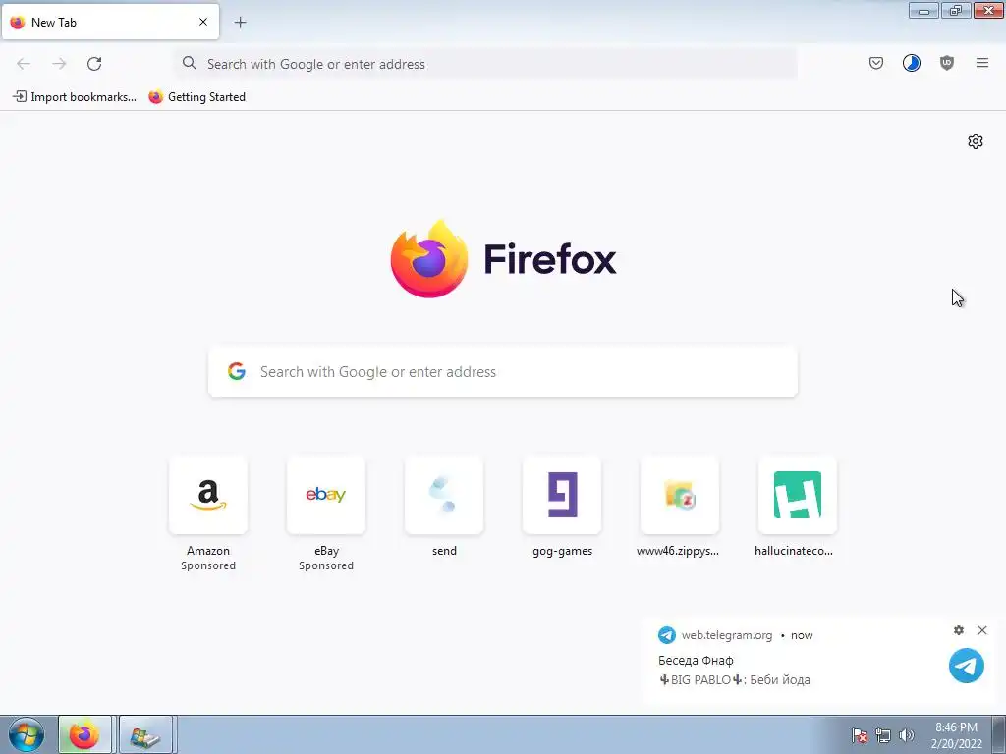Open the Getting Started bookmark

(x=197, y=97)
